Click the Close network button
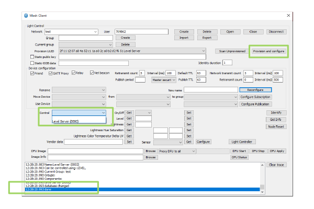314x209 pixels. (x=253, y=31)
